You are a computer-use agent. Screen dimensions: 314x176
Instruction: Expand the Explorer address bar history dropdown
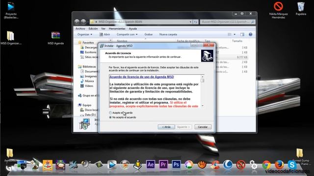[190, 22]
